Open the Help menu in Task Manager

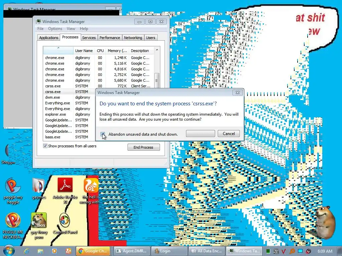pos(84,29)
